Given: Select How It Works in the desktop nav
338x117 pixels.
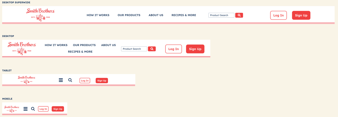Looking at the screenshot, I should point(56,45).
